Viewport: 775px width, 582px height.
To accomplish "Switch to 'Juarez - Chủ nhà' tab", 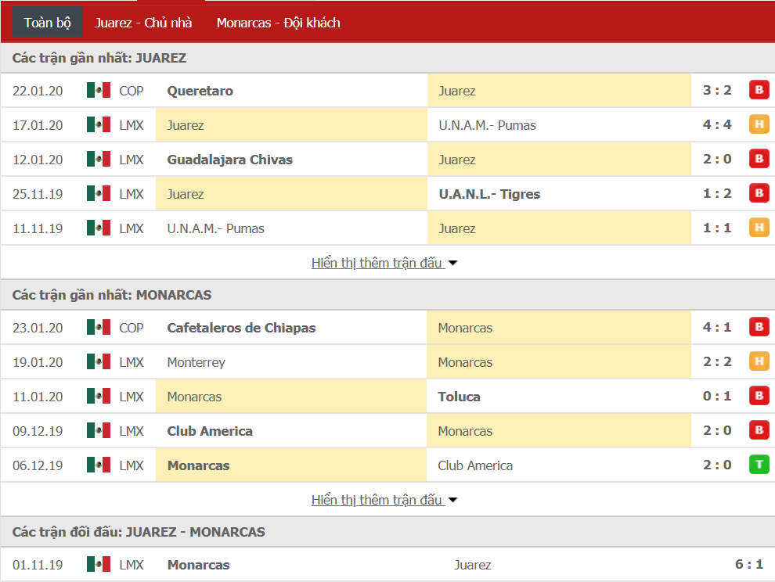I will click(143, 23).
